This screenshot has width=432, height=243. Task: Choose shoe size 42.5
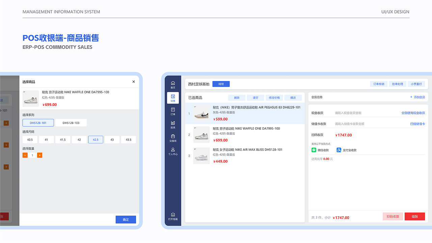(96, 139)
